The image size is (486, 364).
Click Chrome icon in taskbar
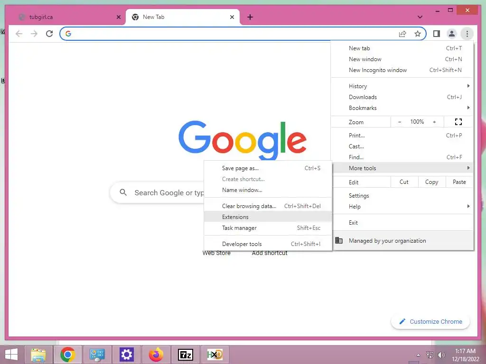point(67,355)
